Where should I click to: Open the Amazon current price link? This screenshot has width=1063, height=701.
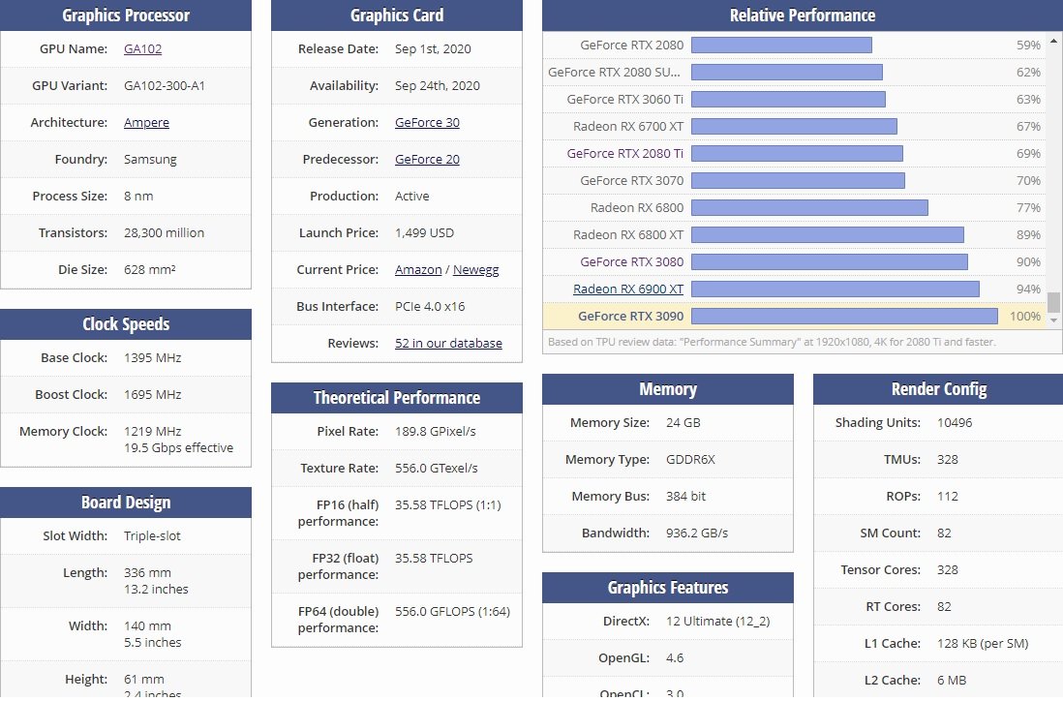(x=418, y=269)
